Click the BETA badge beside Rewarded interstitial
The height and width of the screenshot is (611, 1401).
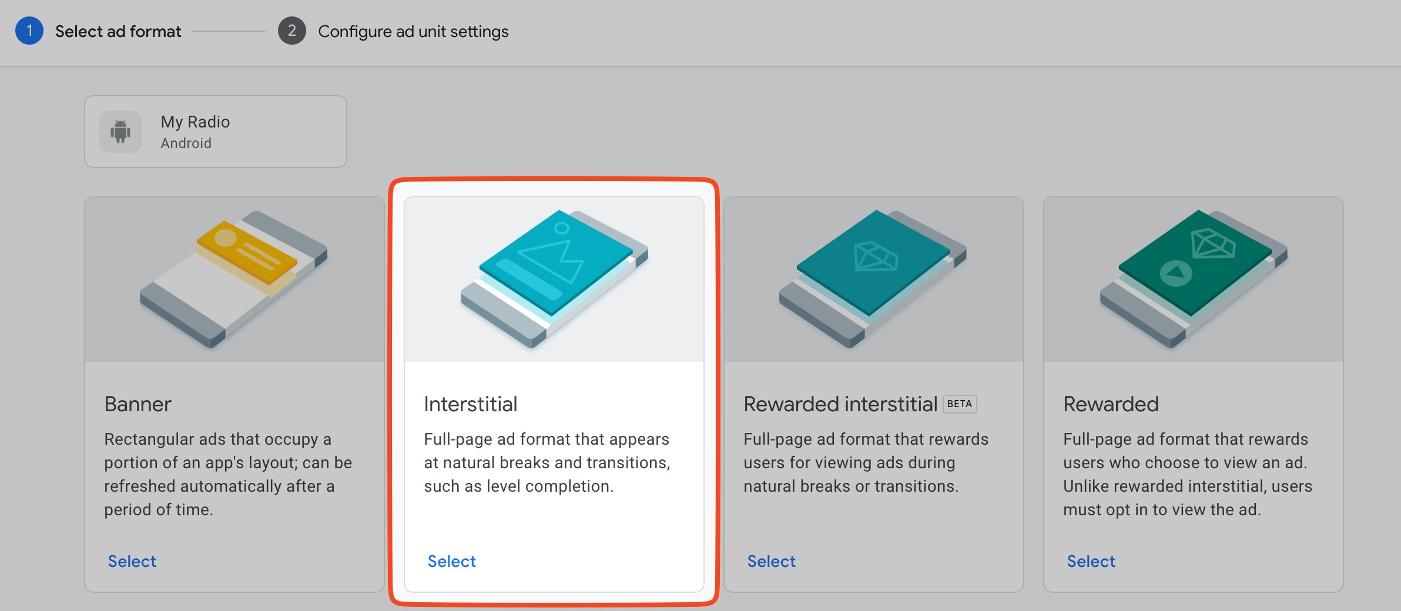click(x=960, y=404)
